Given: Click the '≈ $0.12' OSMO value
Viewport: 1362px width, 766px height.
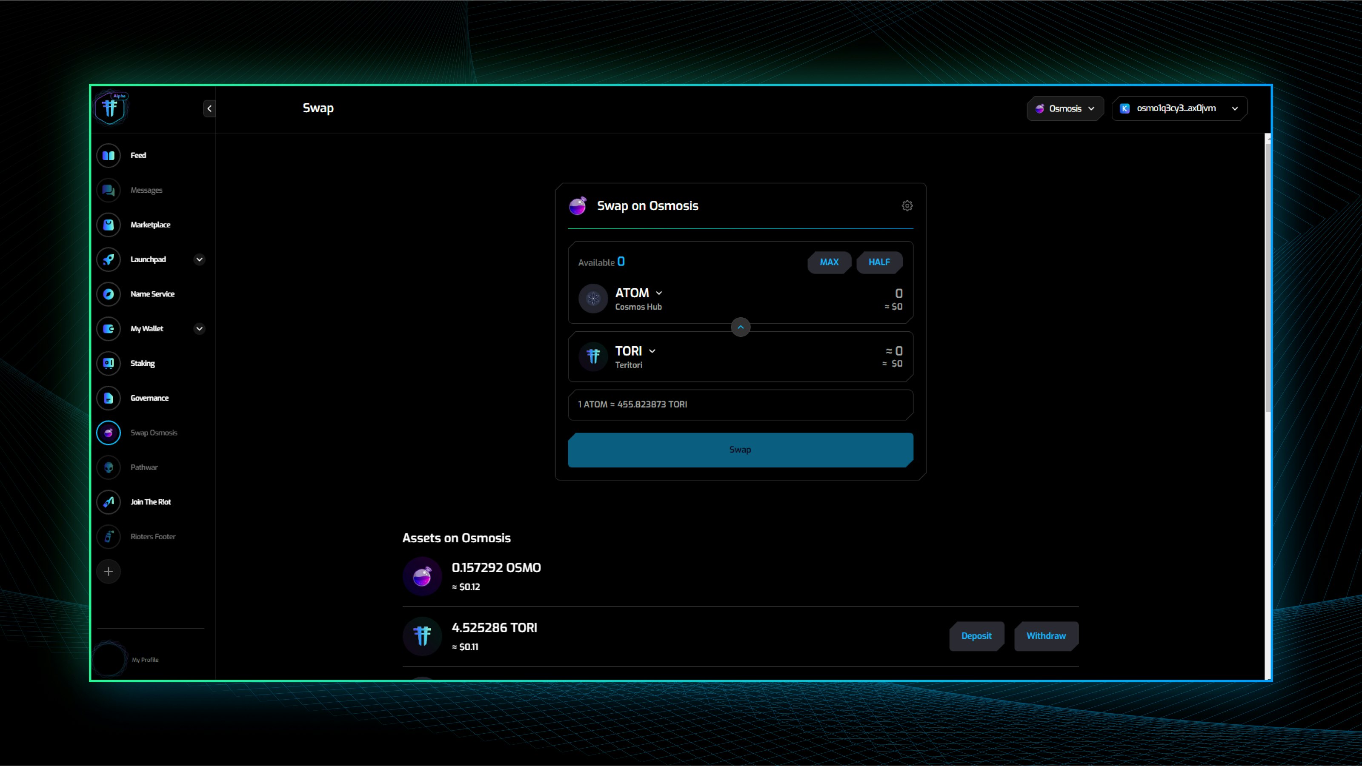Looking at the screenshot, I should [466, 587].
